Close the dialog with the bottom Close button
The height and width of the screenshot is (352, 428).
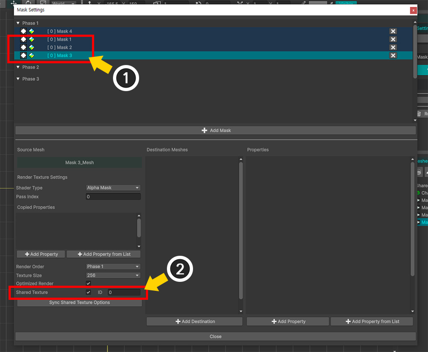tap(216, 337)
